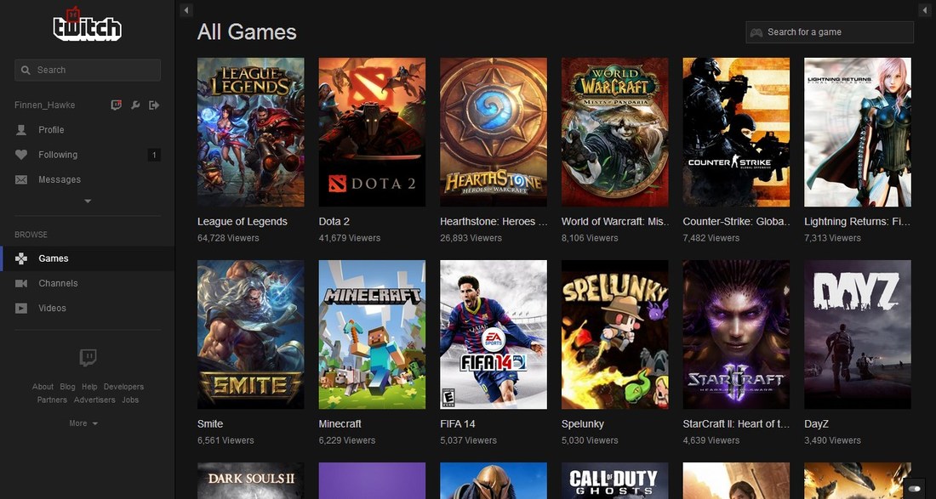Click the sidebar Search input field
Viewport: 936px width, 499px height.
pyautogui.click(x=88, y=70)
